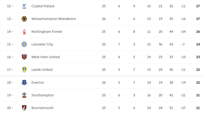Click the Wolverhampton Wanderers wolf badge
Screen dimensions: 203x115
(x=24, y=19)
